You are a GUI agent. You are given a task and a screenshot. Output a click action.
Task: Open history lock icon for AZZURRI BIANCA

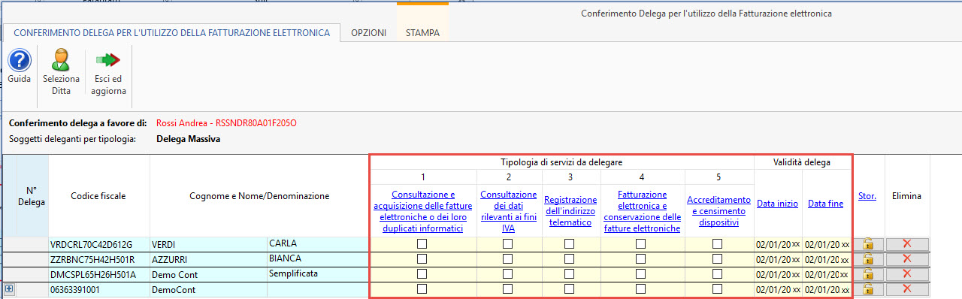click(x=867, y=259)
